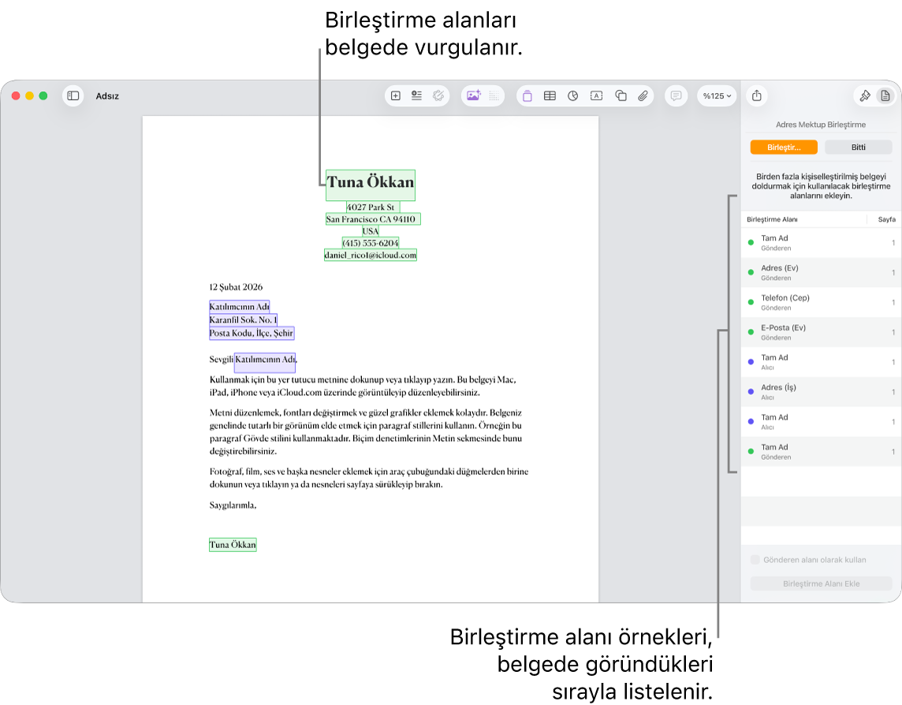Add a text box from the toolbar
Screen dimensions: 902x705
(x=597, y=95)
